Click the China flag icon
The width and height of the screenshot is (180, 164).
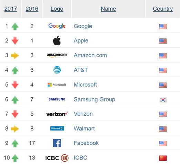pyautogui.click(x=163, y=158)
